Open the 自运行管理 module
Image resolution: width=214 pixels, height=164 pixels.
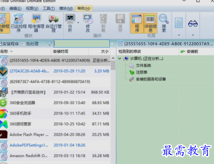(53, 23)
